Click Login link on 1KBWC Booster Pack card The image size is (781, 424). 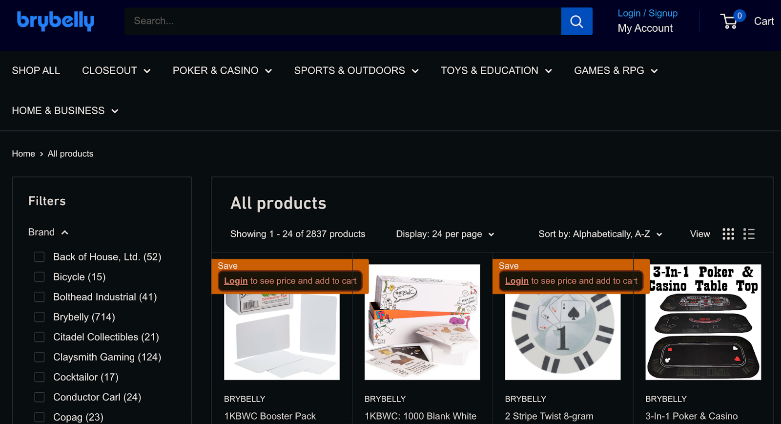(236, 281)
